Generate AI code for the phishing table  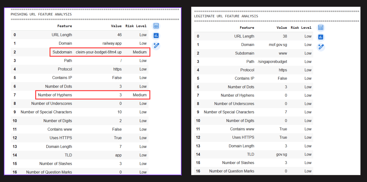(x=156, y=46)
